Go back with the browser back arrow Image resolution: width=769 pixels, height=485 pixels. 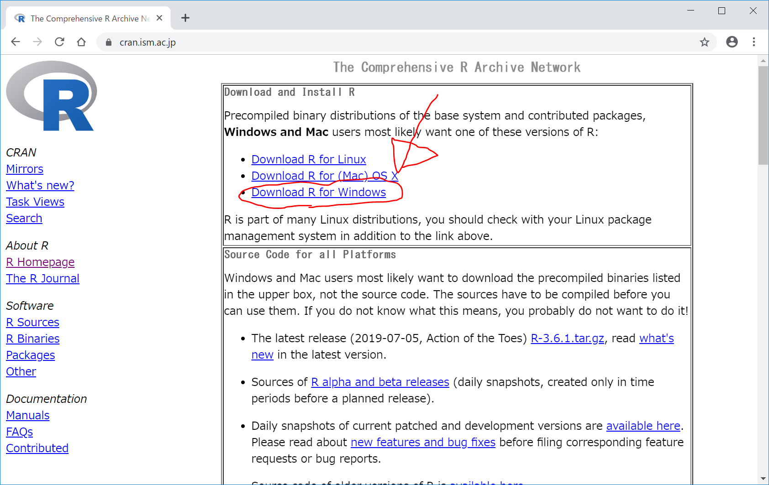click(16, 42)
